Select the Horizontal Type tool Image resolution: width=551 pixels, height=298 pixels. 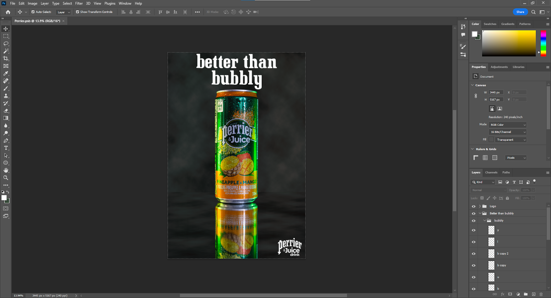pos(6,148)
